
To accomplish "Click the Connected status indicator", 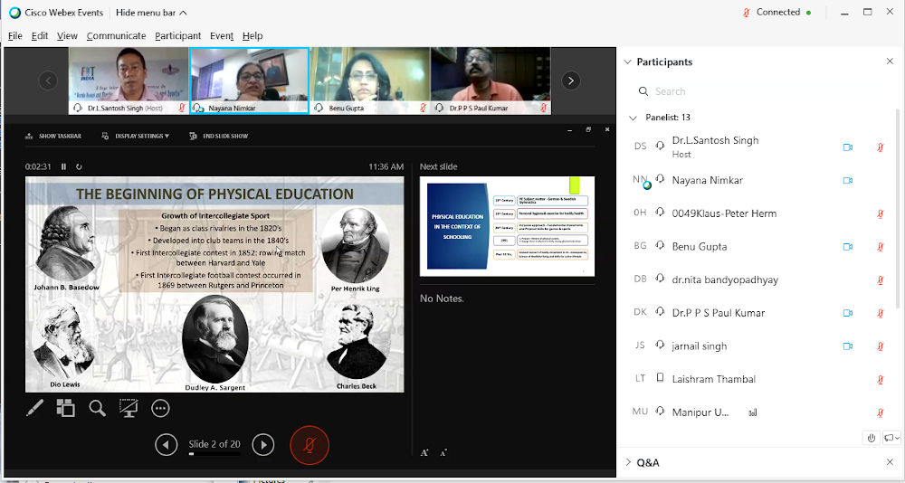I will click(x=776, y=12).
